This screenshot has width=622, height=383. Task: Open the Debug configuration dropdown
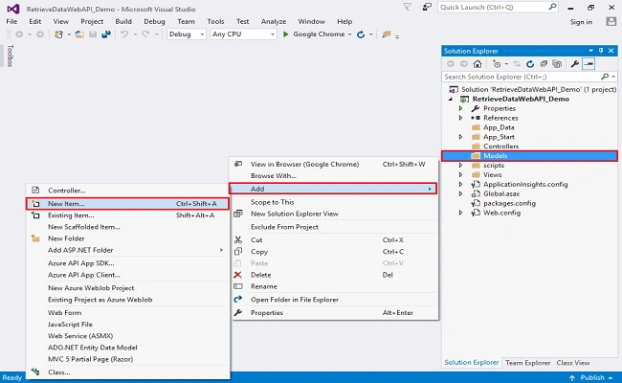pos(186,34)
